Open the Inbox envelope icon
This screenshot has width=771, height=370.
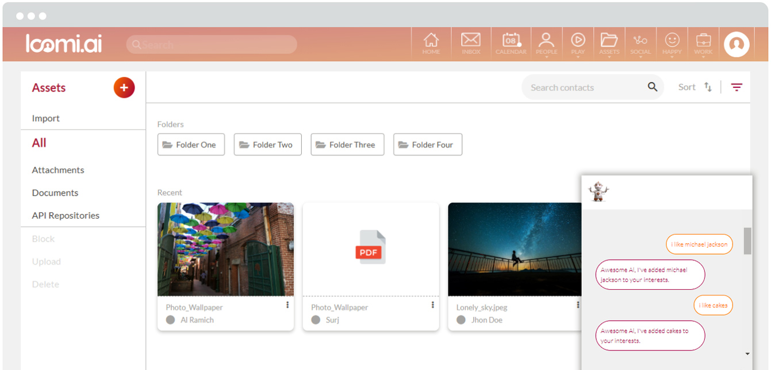471,43
